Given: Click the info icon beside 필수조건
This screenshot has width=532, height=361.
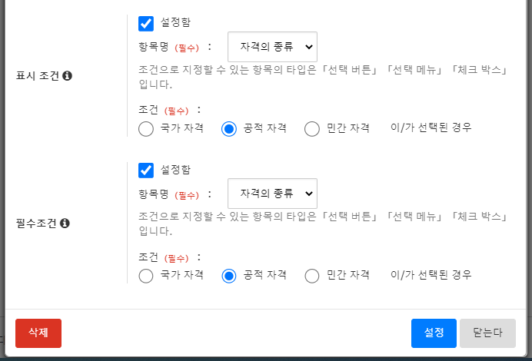Looking at the screenshot, I should [x=65, y=224].
